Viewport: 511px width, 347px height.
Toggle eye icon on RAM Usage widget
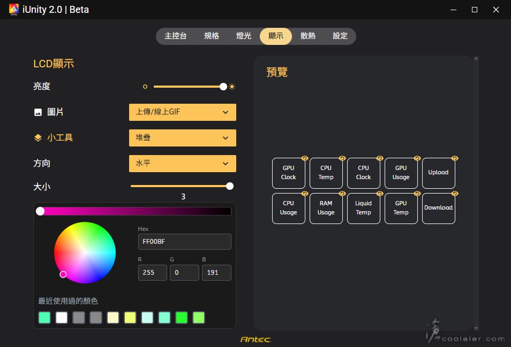[x=342, y=194]
